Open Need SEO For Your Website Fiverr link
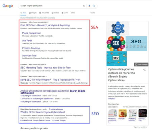The width and height of the screenshot is (152, 131). [50, 80]
